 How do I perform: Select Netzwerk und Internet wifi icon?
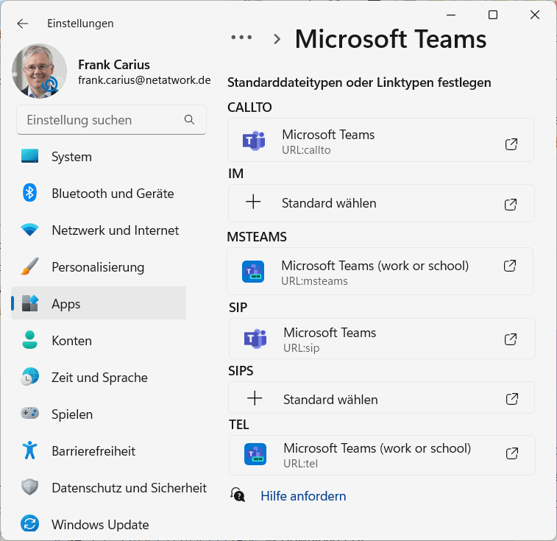pyautogui.click(x=30, y=230)
